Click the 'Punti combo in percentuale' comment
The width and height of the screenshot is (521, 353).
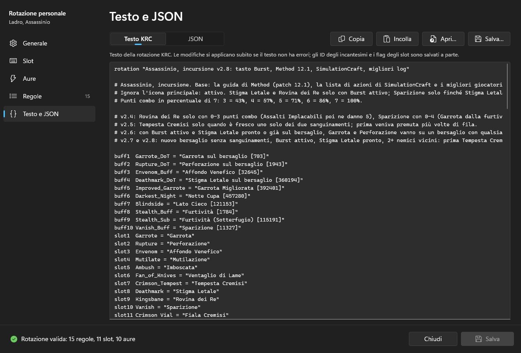[238, 101]
